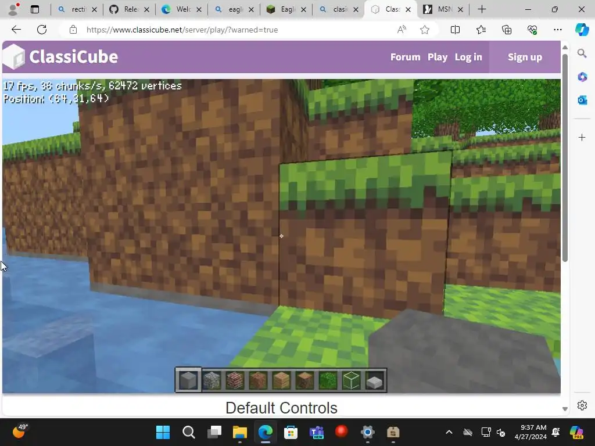Go back to previous page
The image size is (595, 446).
[16, 30]
